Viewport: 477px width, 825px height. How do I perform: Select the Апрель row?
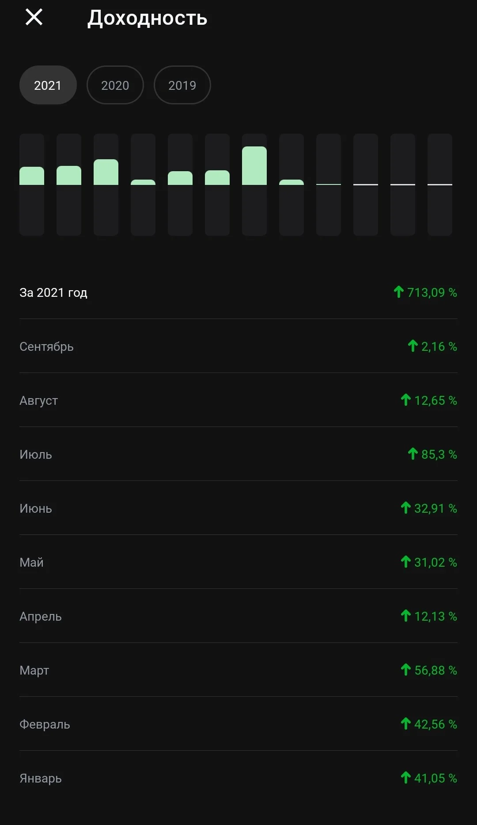pos(238,616)
